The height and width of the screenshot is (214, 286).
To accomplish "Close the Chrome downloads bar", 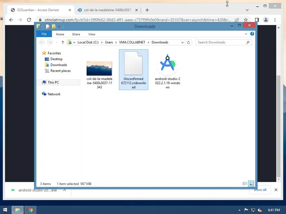I will click(x=276, y=190).
